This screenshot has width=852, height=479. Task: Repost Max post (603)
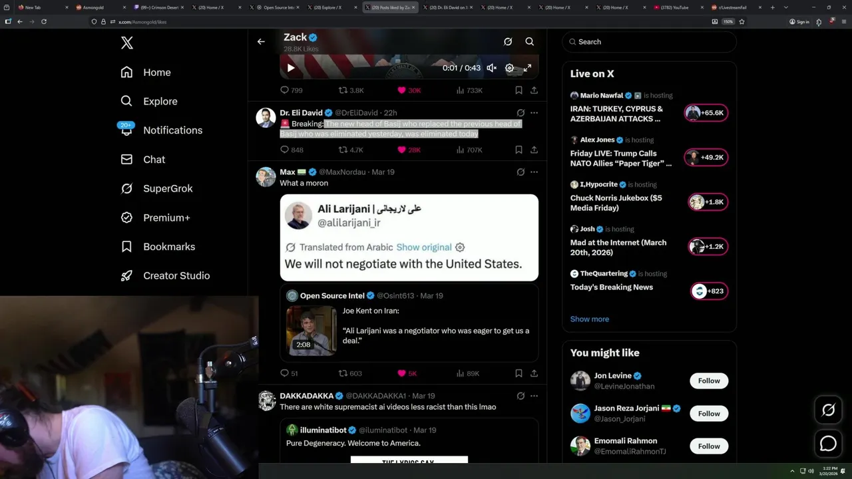pyautogui.click(x=350, y=373)
